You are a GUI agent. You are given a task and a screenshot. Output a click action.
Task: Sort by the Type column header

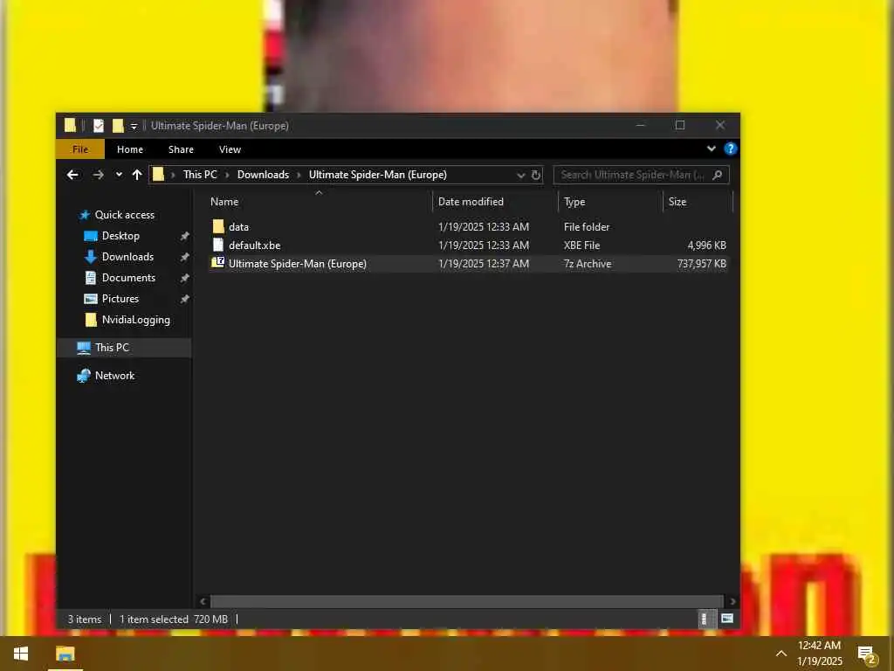click(x=574, y=202)
